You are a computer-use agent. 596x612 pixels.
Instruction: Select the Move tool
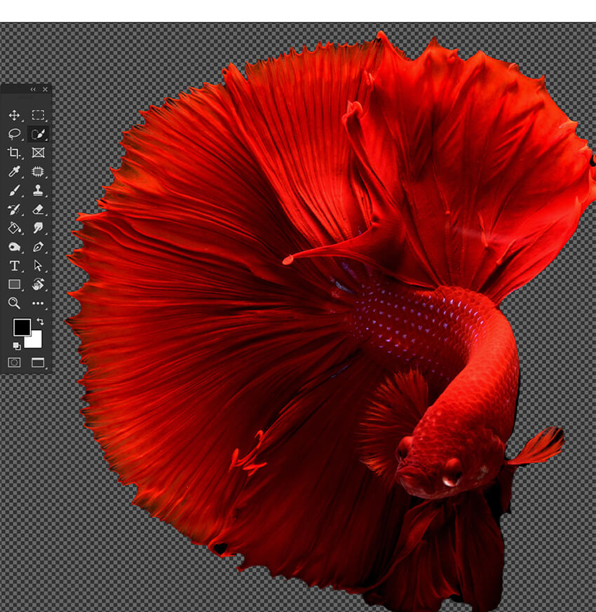click(14, 115)
